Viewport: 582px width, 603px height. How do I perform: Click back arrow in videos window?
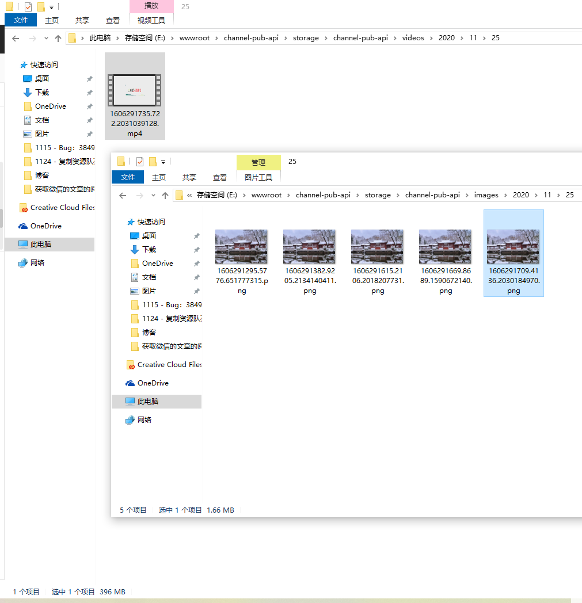[16, 39]
